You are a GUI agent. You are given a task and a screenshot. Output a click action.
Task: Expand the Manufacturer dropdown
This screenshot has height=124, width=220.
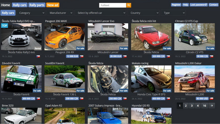(x=60, y=13)
